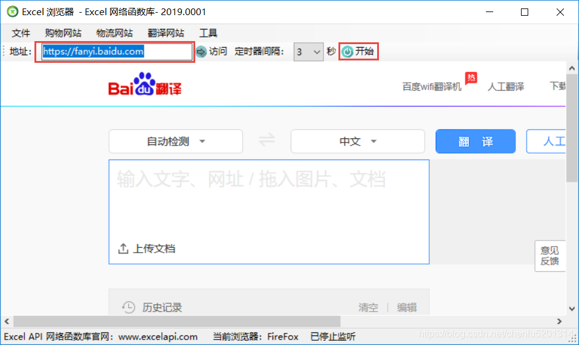Expand the 中文 target language dropdown
The height and width of the screenshot is (345, 579).
357,141
